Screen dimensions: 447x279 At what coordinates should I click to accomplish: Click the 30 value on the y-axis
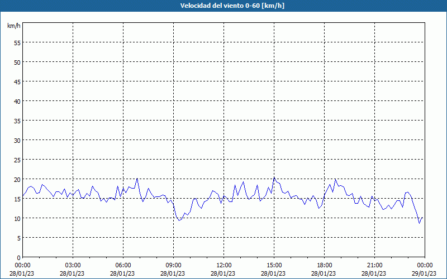click(17, 141)
